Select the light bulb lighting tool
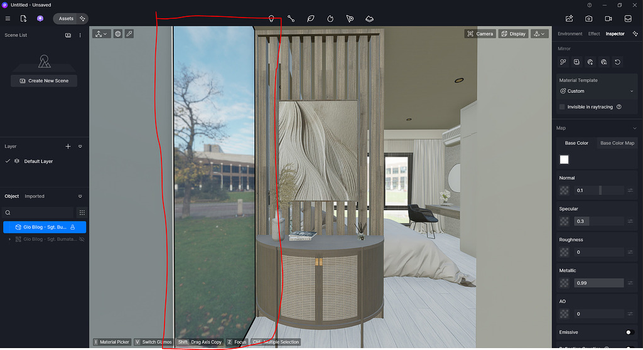This screenshot has width=643, height=350. coord(271,18)
